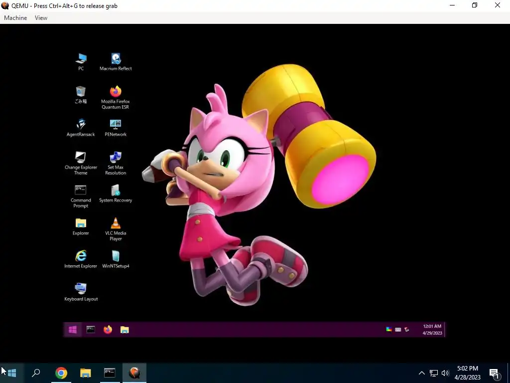
Task: Launch Macrium Reflect desktop shortcut
Action: (116, 62)
